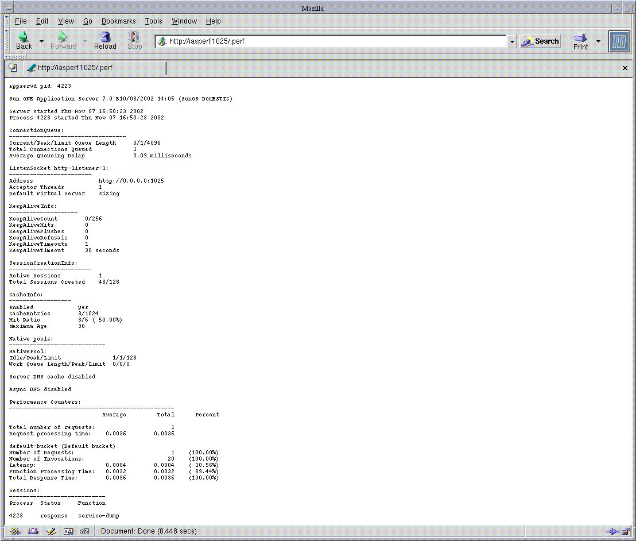This screenshot has width=636, height=541.
Task: Expand the URL history dropdown
Action: tap(512, 41)
